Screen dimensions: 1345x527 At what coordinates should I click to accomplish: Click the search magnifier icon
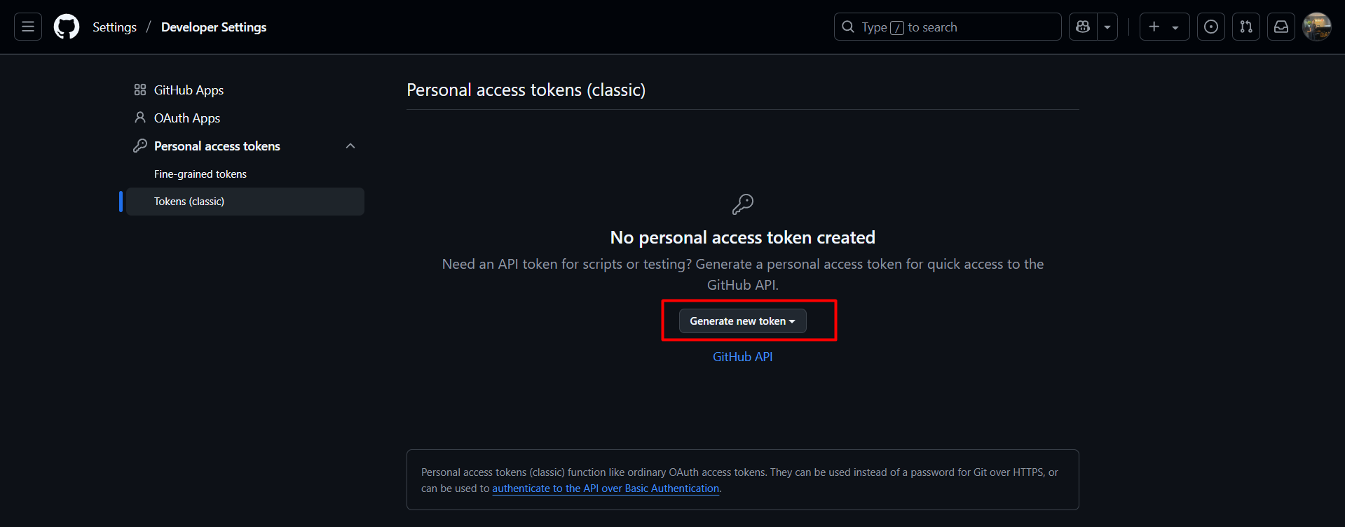[x=848, y=27]
